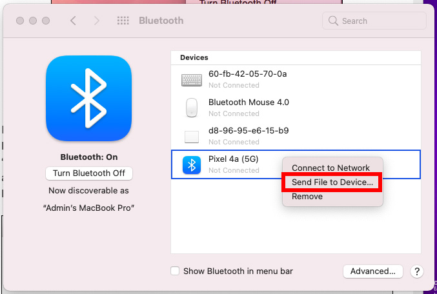437x294 pixels.
Task: Click the Now discoverable as label
Action: [88, 191]
